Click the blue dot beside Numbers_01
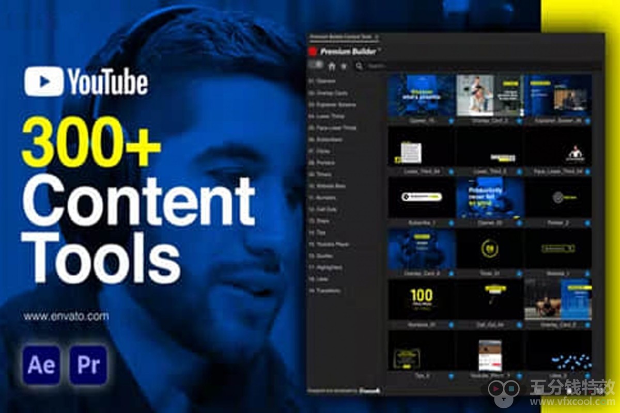The height and width of the screenshot is (413, 620). pyautogui.click(x=451, y=325)
